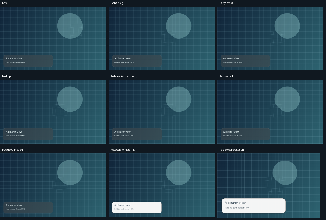Click the lens circle in Accessible material panel
Viewport: 326px width, 220px height.
tap(178, 172)
